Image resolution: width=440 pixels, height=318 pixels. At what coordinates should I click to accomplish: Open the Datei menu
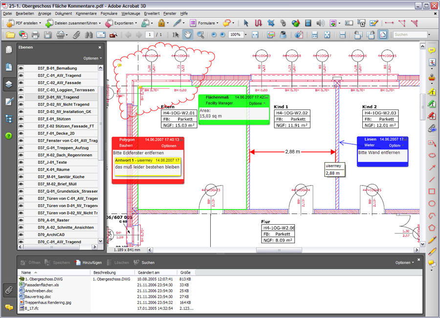click(x=7, y=14)
